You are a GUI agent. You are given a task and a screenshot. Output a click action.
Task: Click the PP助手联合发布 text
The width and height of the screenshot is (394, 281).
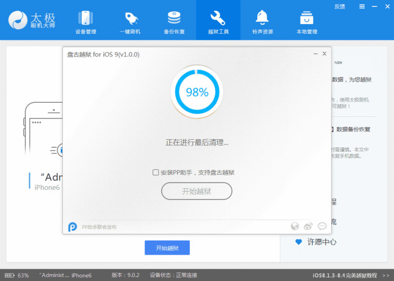click(99, 227)
